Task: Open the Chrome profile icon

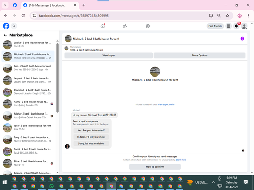Action: [239, 16]
